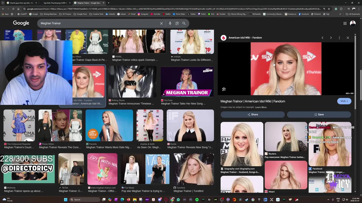
Task: Open a new browser tab
Action: pyautogui.click(x=109, y=3)
